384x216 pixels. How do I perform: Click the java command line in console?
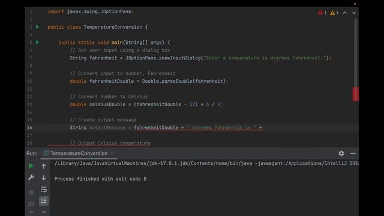(x=206, y=163)
